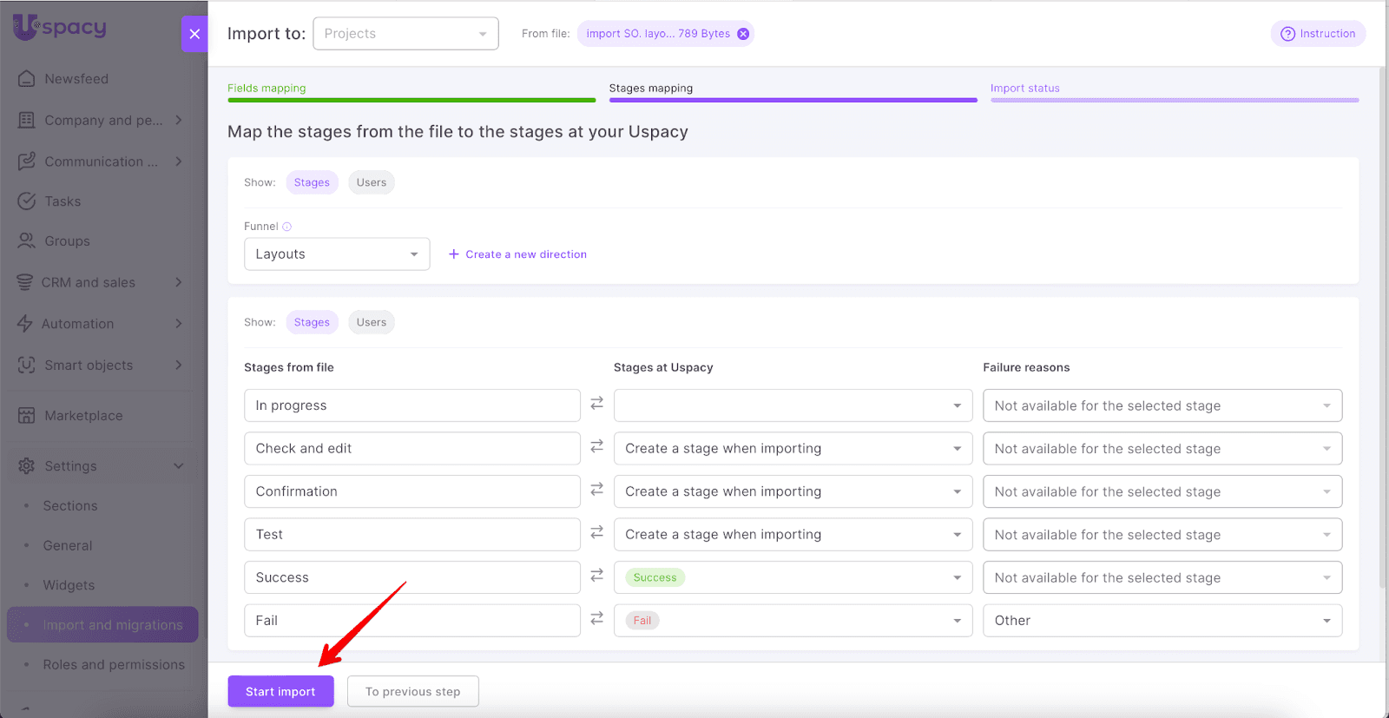Click the Create a new direction link

pos(518,254)
